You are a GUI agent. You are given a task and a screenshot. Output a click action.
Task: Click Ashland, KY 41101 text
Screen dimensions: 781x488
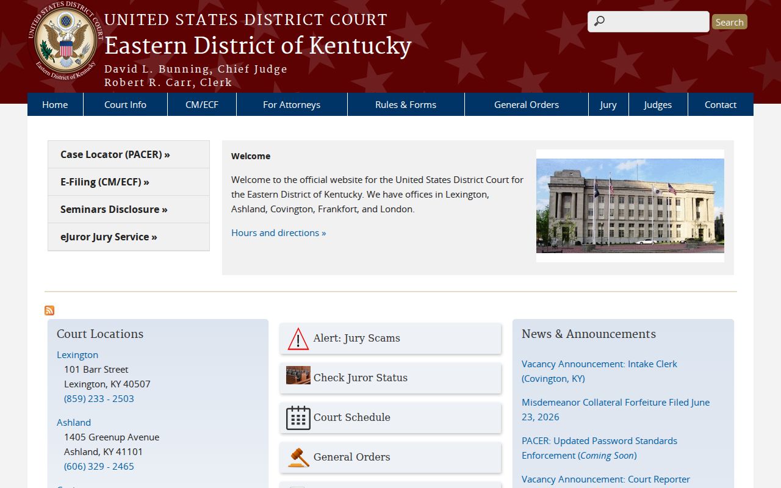click(103, 451)
